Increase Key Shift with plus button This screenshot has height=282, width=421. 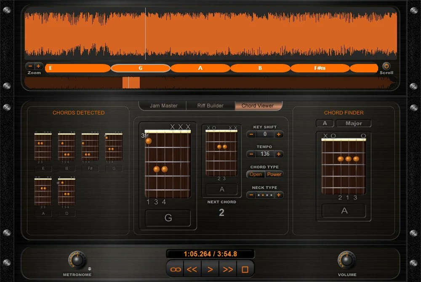click(x=279, y=134)
